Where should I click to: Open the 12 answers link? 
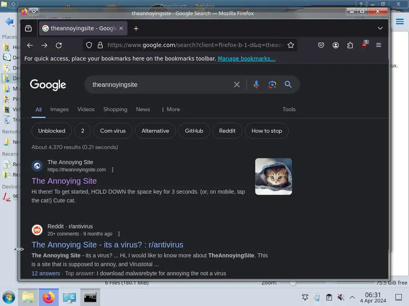46,273
